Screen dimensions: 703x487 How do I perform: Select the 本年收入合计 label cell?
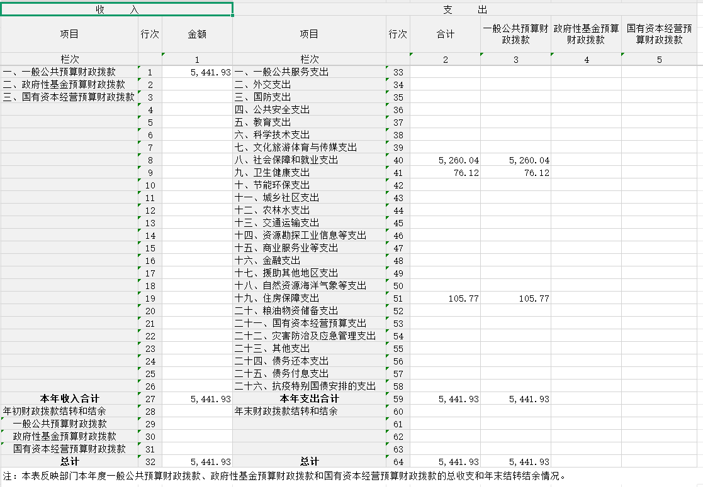[x=69, y=399]
